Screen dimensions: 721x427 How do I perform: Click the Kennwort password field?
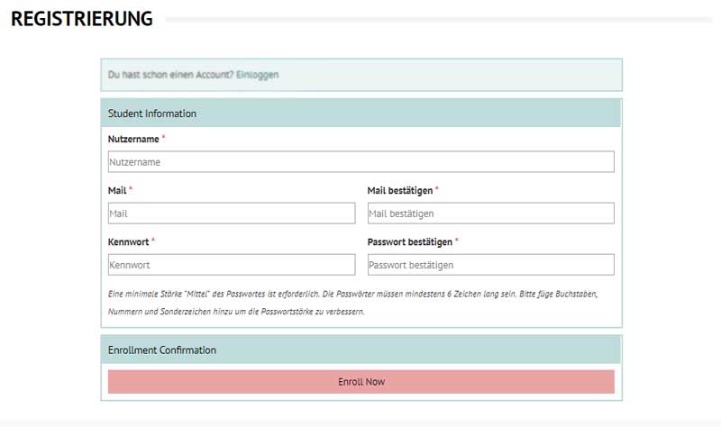point(232,265)
